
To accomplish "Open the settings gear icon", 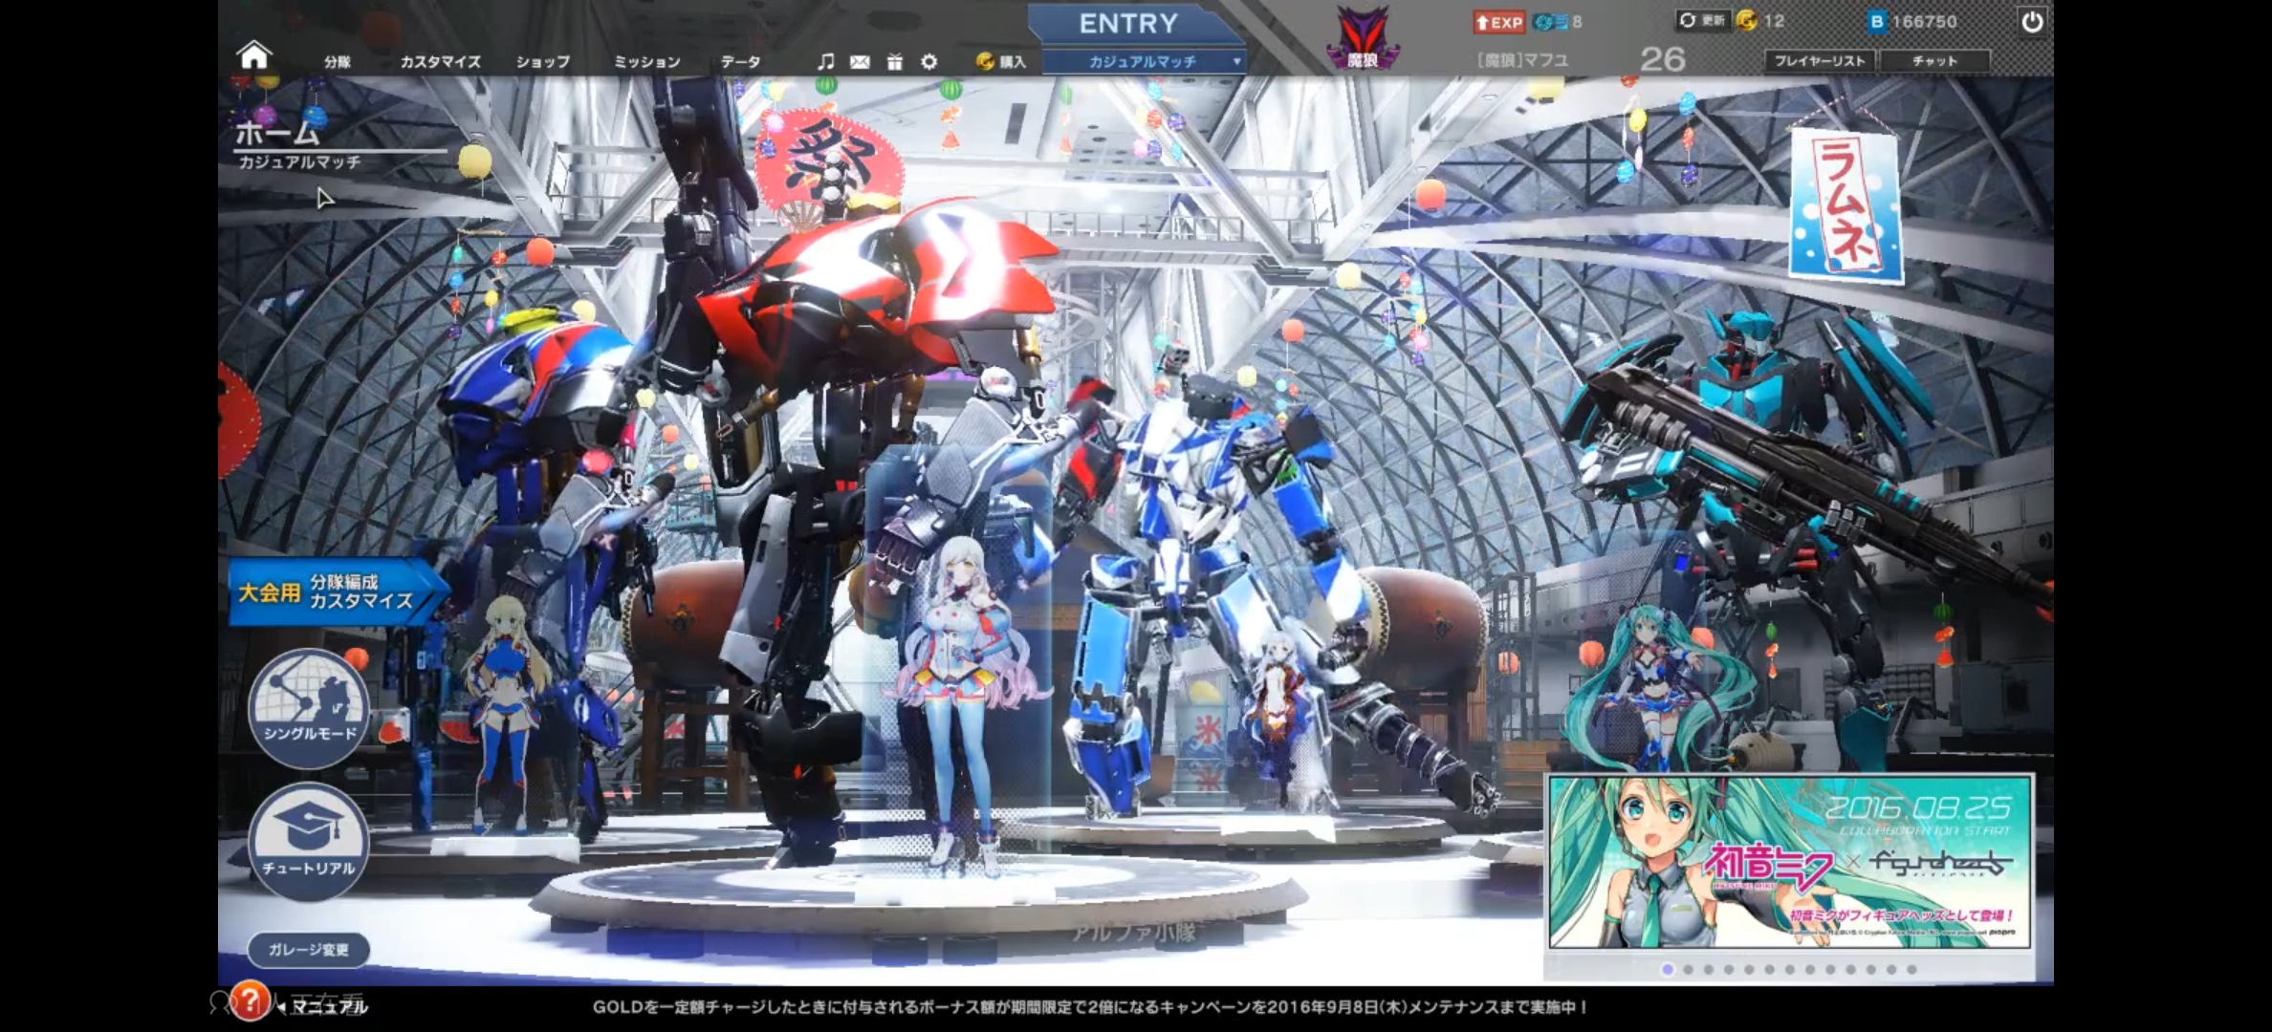I will coord(928,62).
